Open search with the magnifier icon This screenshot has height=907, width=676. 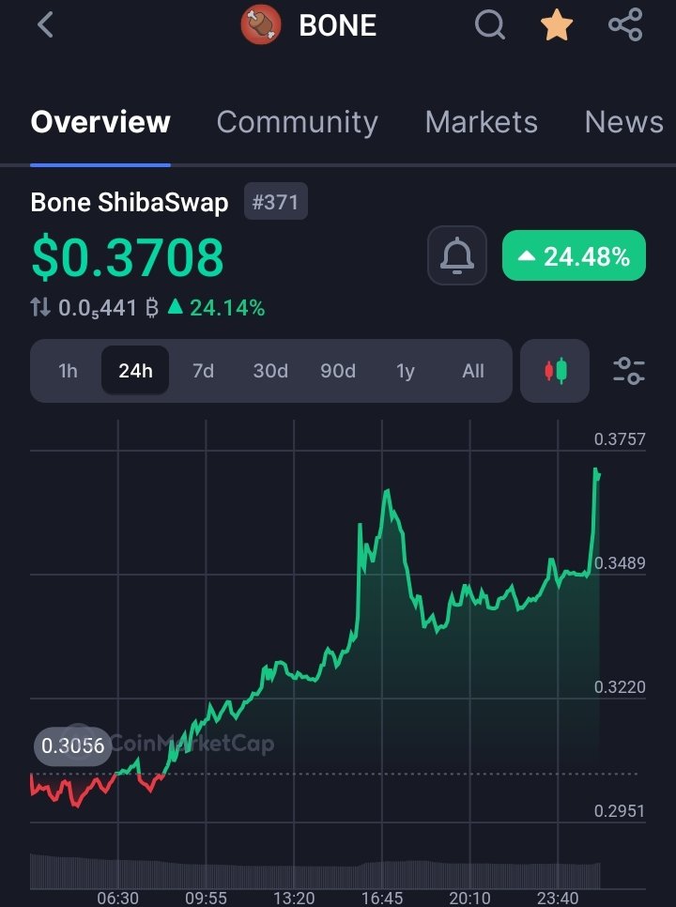pos(490,25)
